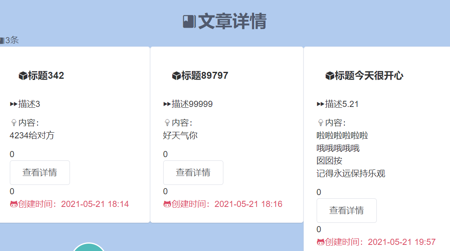Click the ice cream icon in 标题342 card

[x=14, y=123]
